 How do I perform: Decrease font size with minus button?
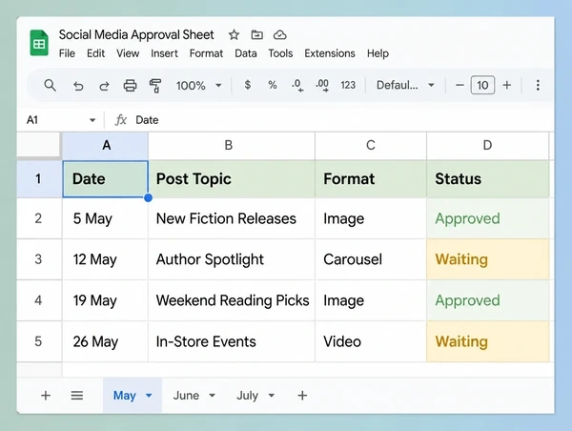tap(460, 85)
